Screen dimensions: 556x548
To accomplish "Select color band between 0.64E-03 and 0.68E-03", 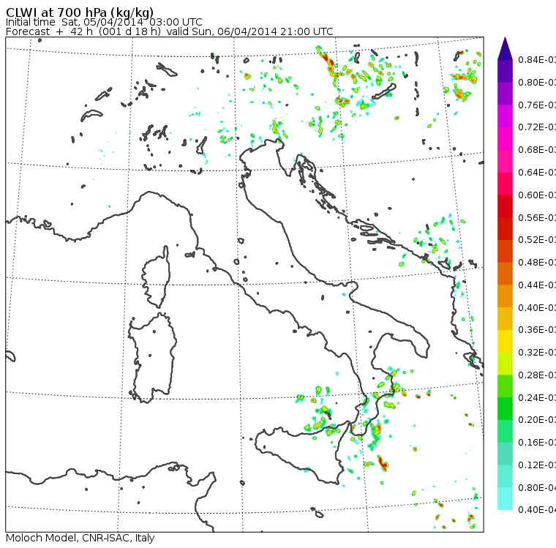I will [505, 161].
